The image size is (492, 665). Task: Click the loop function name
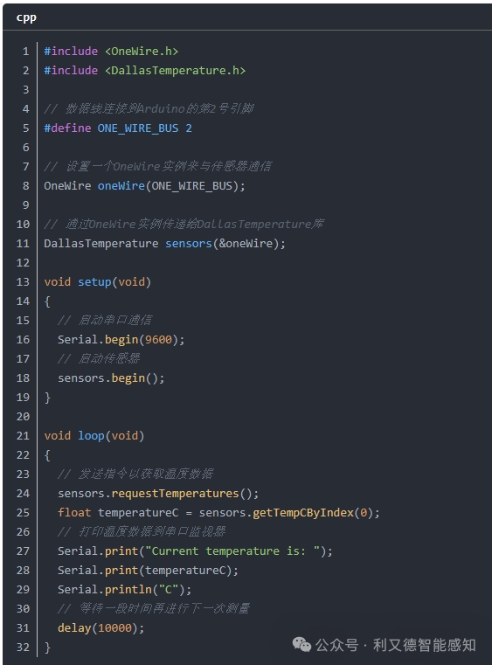[91, 435]
